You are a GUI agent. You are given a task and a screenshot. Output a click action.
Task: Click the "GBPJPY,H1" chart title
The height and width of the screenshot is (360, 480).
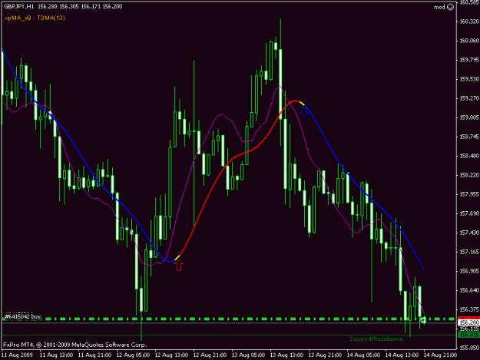18,6
